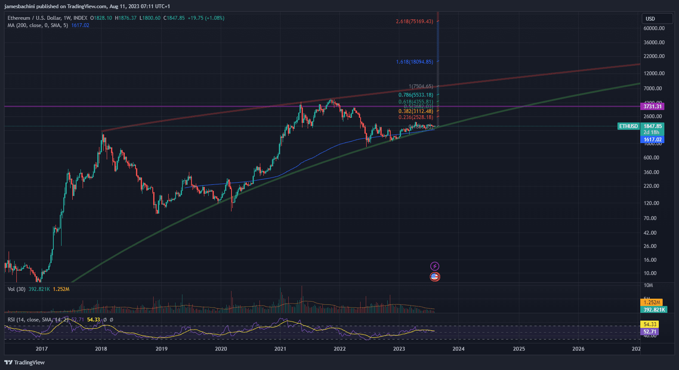Select the Ethereum / U.S. Dollar legend title

(x=47, y=18)
